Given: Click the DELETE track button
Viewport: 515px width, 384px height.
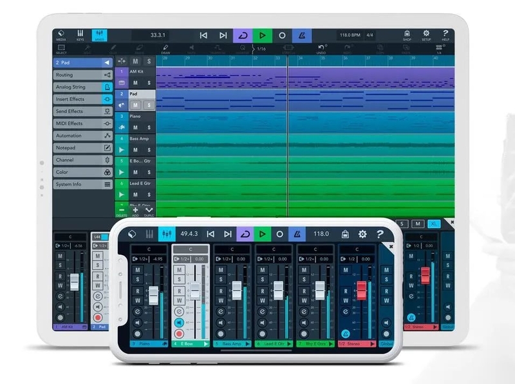Looking at the screenshot, I should click(122, 211).
